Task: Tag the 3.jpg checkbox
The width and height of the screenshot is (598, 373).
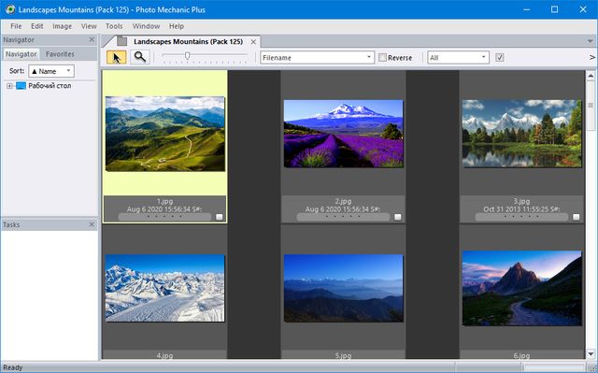Action: click(577, 217)
